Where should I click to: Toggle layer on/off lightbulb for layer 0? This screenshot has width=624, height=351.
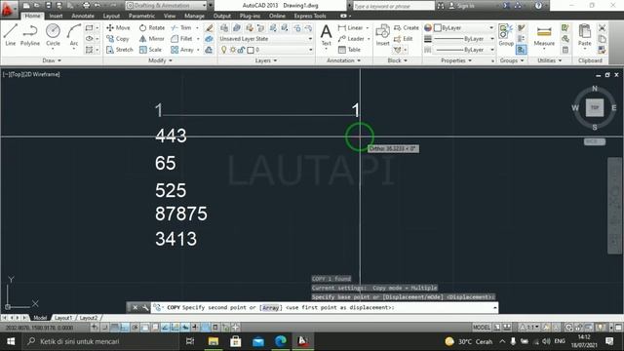click(x=223, y=50)
